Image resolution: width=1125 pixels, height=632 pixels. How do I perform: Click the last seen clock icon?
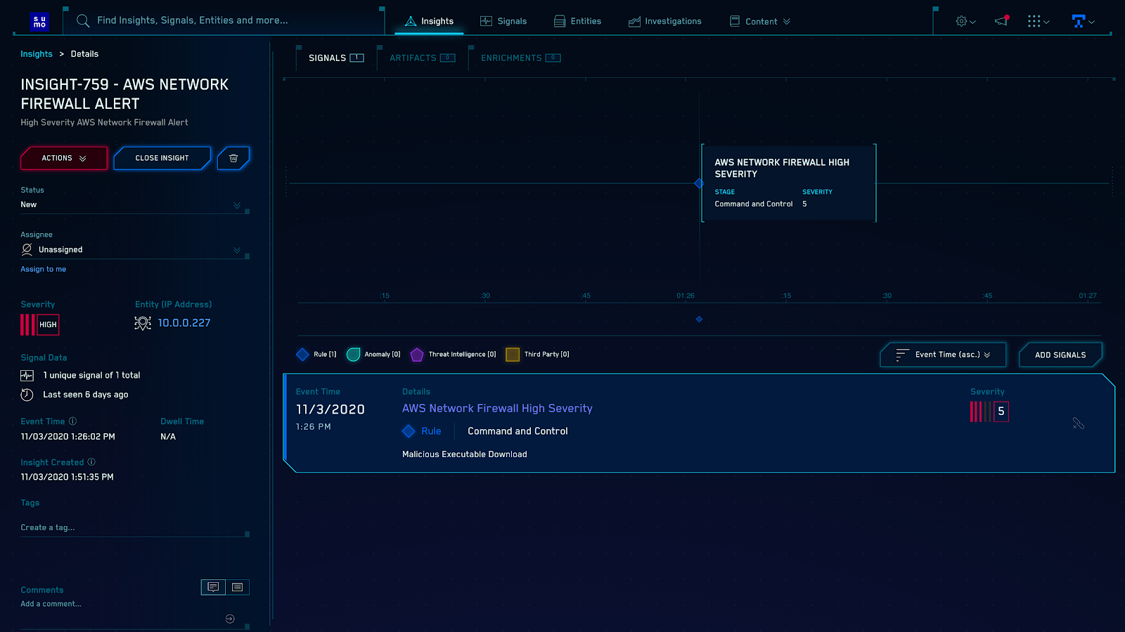click(x=27, y=395)
